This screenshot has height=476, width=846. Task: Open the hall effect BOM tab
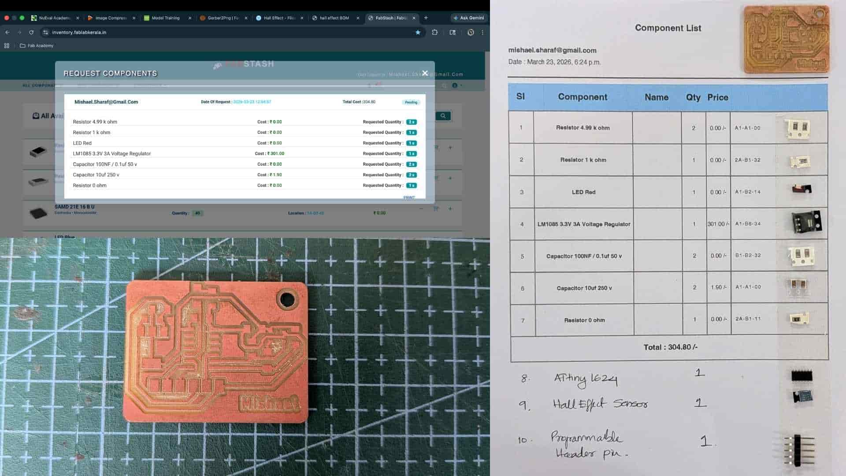(x=334, y=18)
